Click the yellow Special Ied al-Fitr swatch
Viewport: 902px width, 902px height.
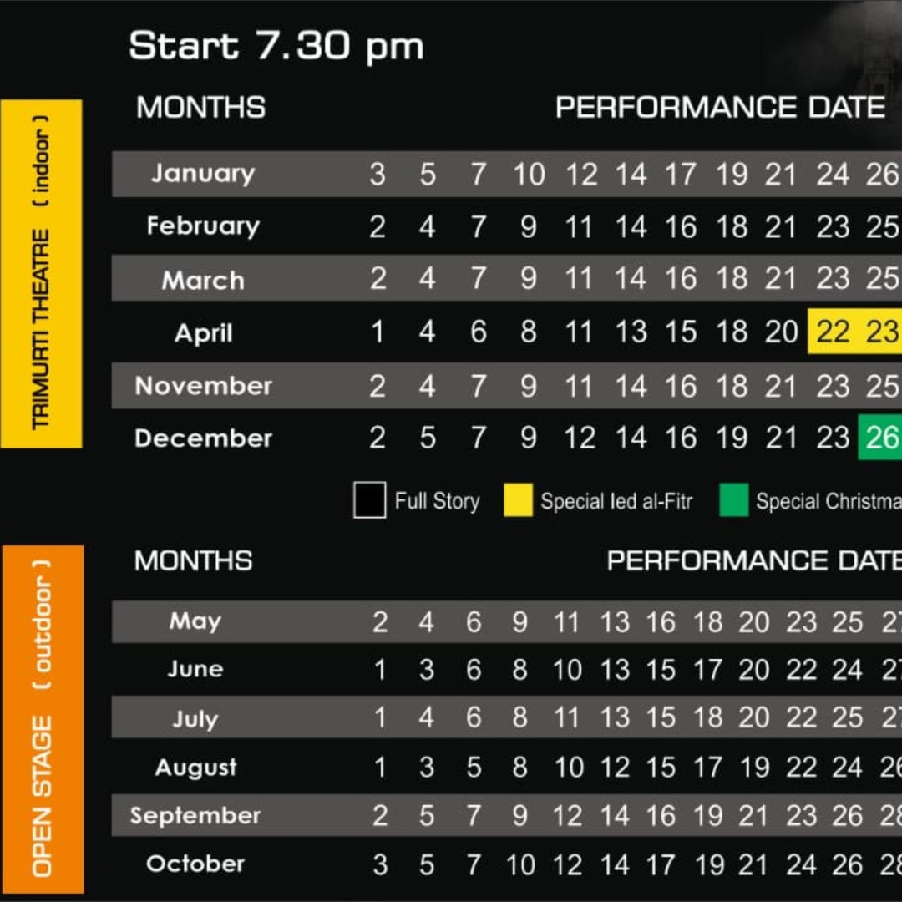518,500
